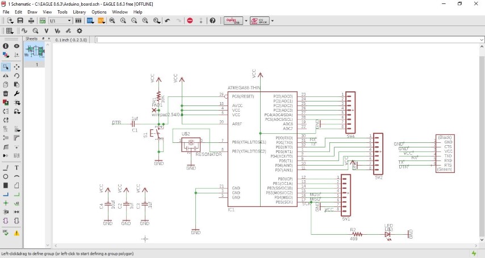
Task: Open the Edit menu
Action: pos(19,12)
